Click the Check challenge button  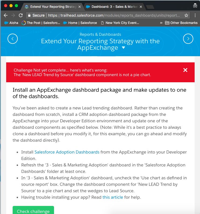click(x=33, y=210)
